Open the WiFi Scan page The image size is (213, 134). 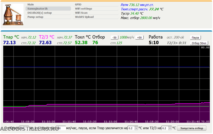[x=96, y=13]
